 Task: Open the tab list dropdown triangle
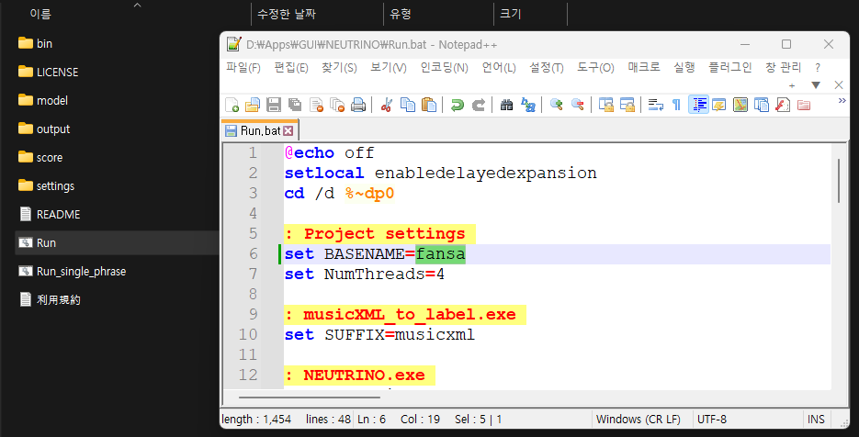[816, 84]
